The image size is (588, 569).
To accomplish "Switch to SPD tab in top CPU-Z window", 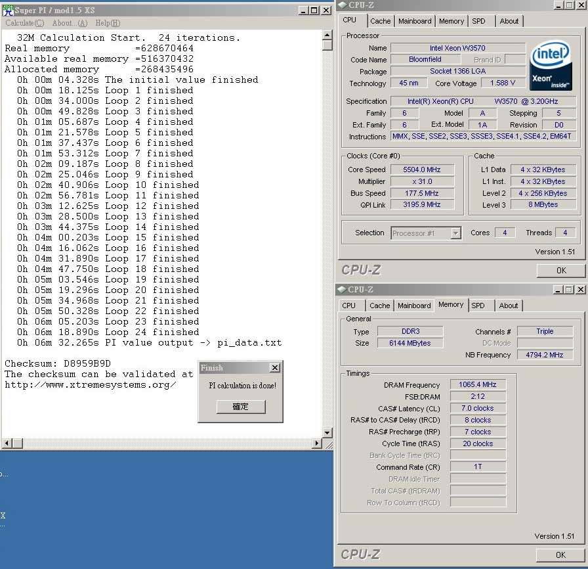I will 478,21.
